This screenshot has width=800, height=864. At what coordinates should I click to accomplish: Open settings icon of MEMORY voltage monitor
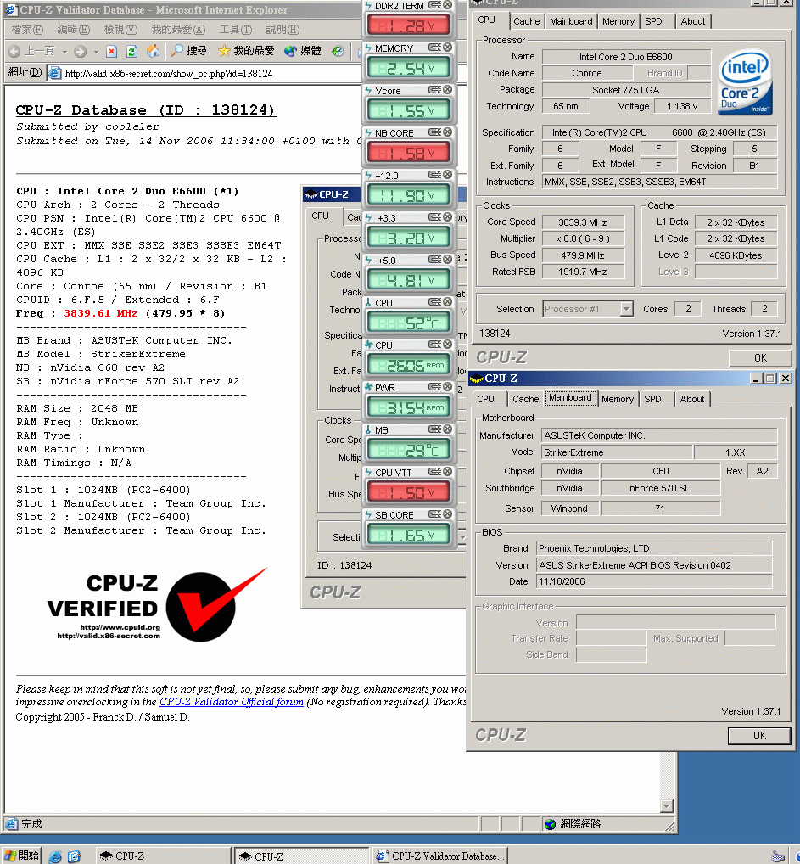tap(434, 48)
